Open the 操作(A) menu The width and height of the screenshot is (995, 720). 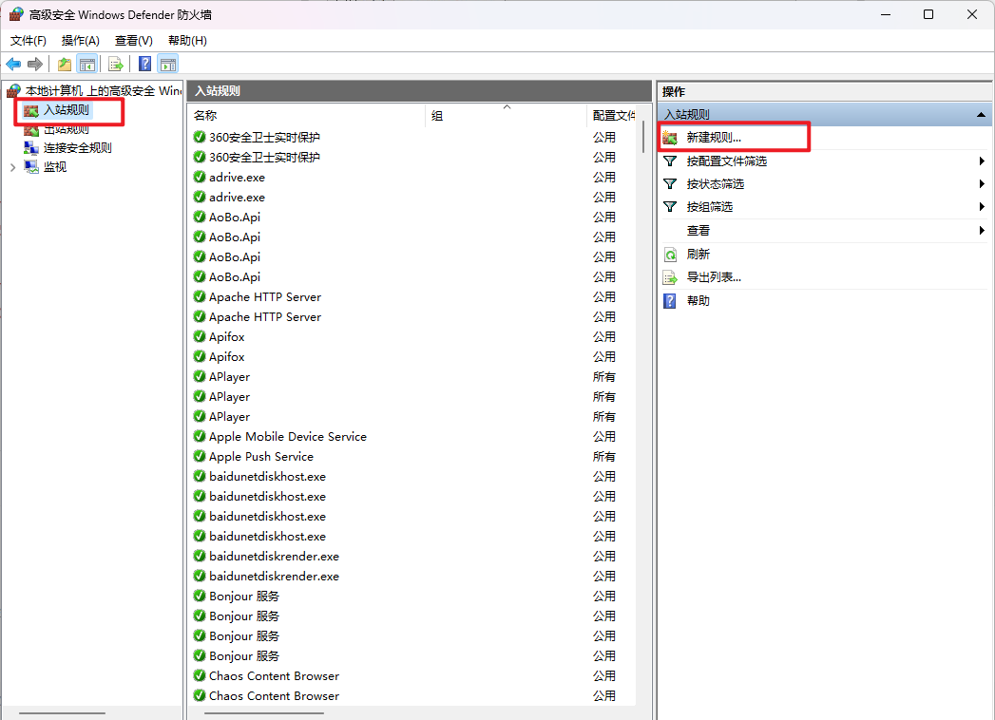[x=81, y=41]
